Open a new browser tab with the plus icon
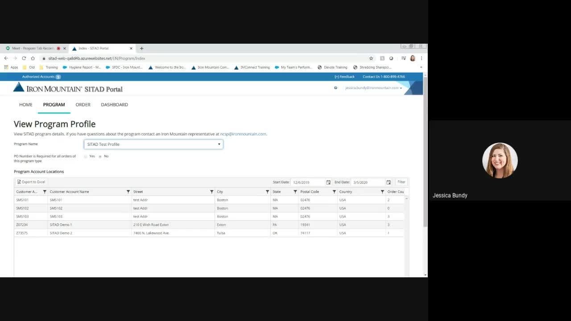The height and width of the screenshot is (321, 571). (141, 48)
